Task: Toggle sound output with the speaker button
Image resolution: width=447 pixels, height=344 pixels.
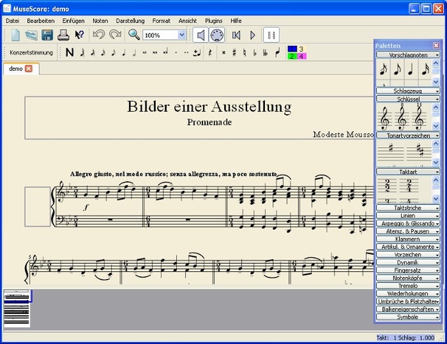Action: tap(200, 35)
